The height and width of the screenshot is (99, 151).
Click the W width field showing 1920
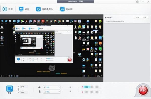pyautogui.click(x=24, y=87)
